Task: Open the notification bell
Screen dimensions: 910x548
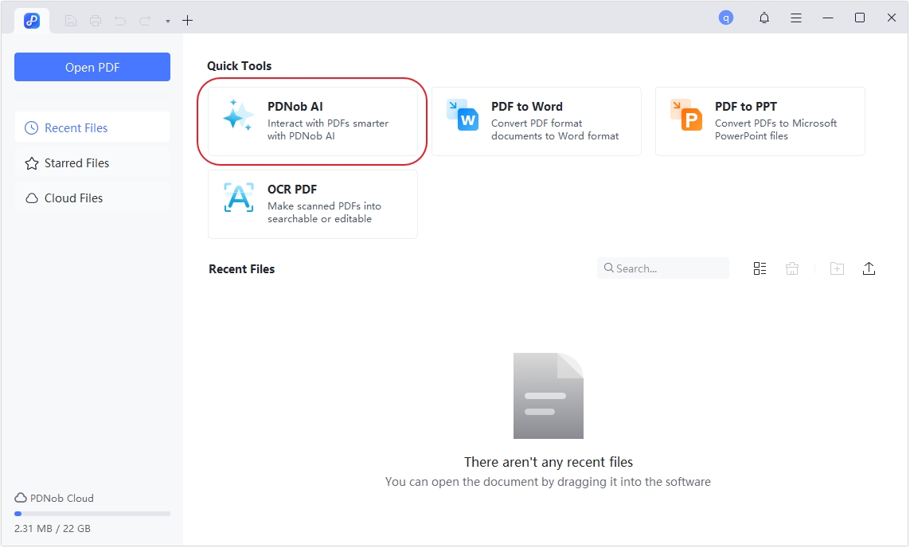Action: coord(764,17)
